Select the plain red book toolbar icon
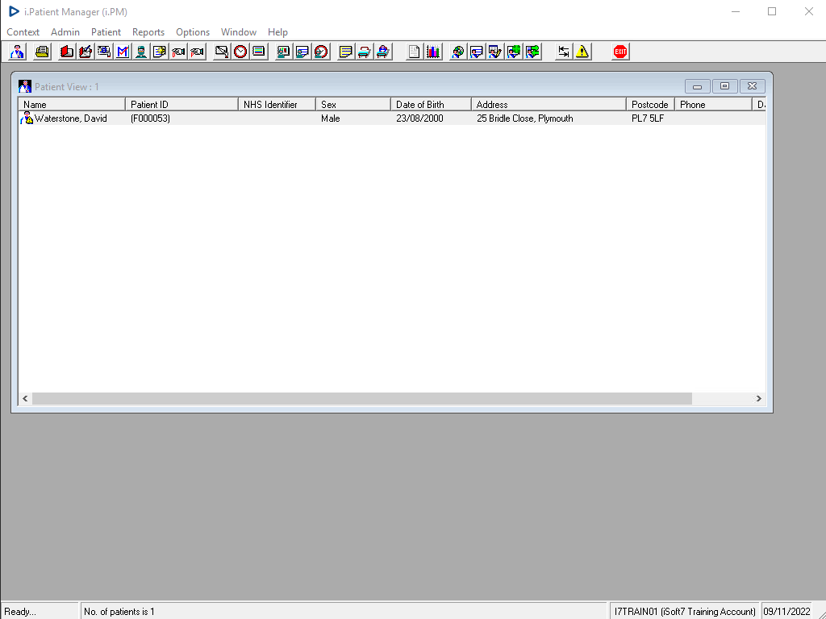 point(66,52)
